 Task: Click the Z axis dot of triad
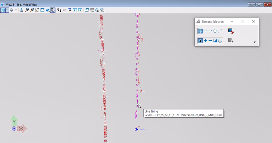click(14, 129)
